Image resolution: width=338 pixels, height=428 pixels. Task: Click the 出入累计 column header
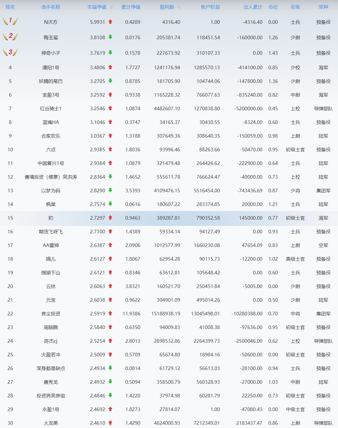coord(253,7)
